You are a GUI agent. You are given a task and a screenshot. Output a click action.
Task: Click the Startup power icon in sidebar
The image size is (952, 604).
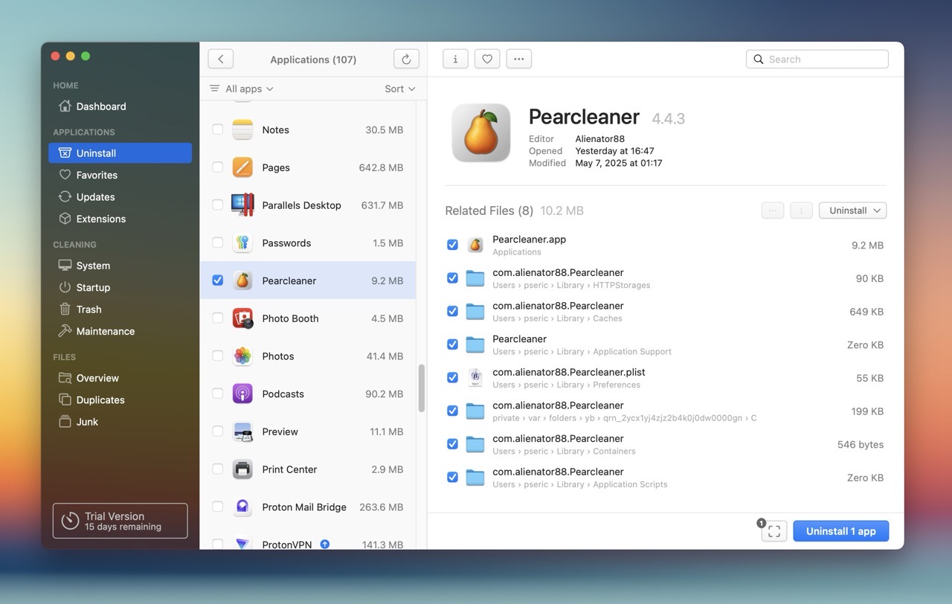[x=65, y=287]
